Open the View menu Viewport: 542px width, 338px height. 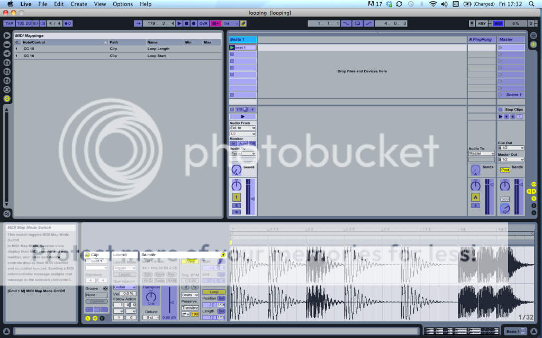100,4
